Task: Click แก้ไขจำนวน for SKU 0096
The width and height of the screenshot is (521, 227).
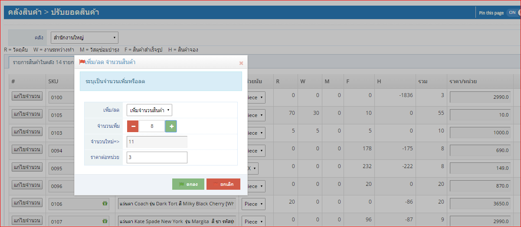Action: [27, 185]
